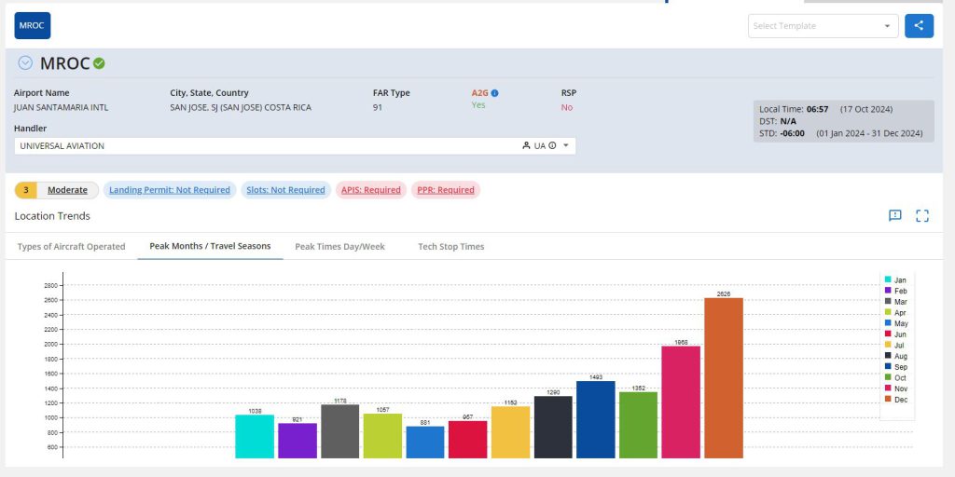This screenshot has width=955, height=477.
Task: Toggle the Dec series in chart legend
Action: (x=899, y=400)
